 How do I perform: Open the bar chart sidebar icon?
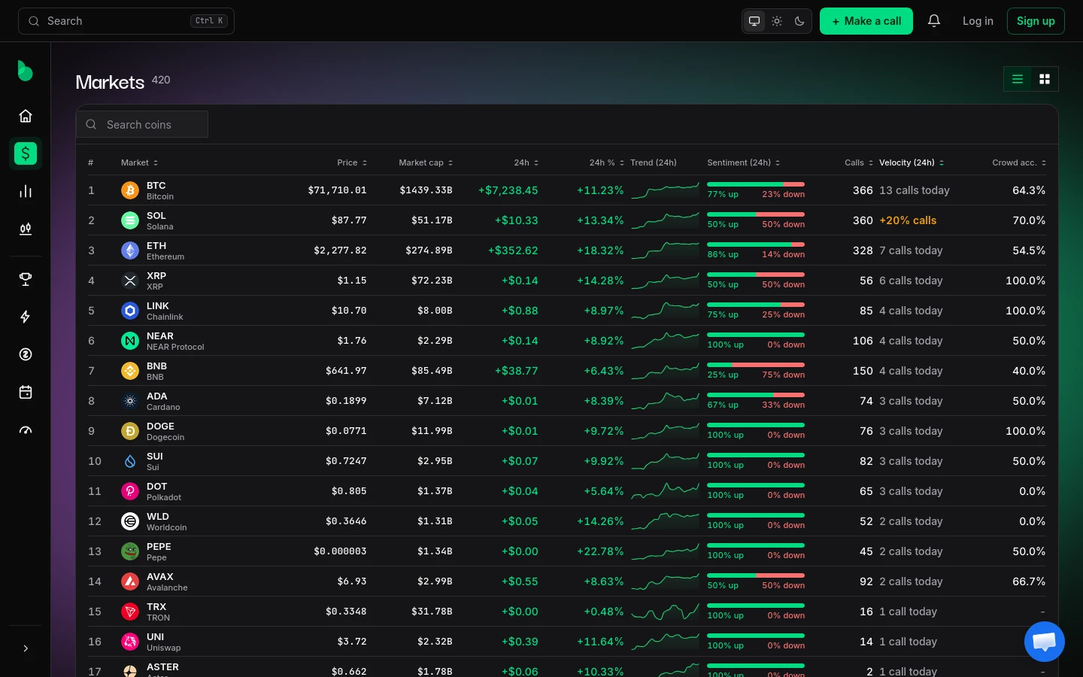(26, 191)
